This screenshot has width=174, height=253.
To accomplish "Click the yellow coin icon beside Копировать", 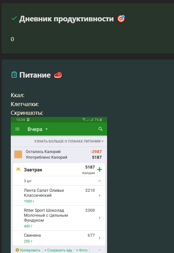I will pyautogui.click(x=17, y=250).
